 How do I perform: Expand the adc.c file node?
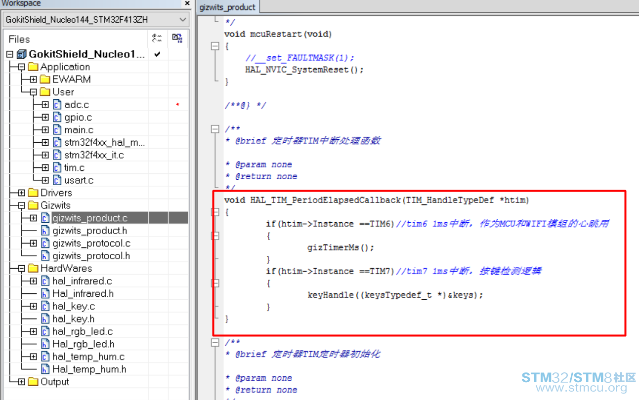tap(45, 105)
